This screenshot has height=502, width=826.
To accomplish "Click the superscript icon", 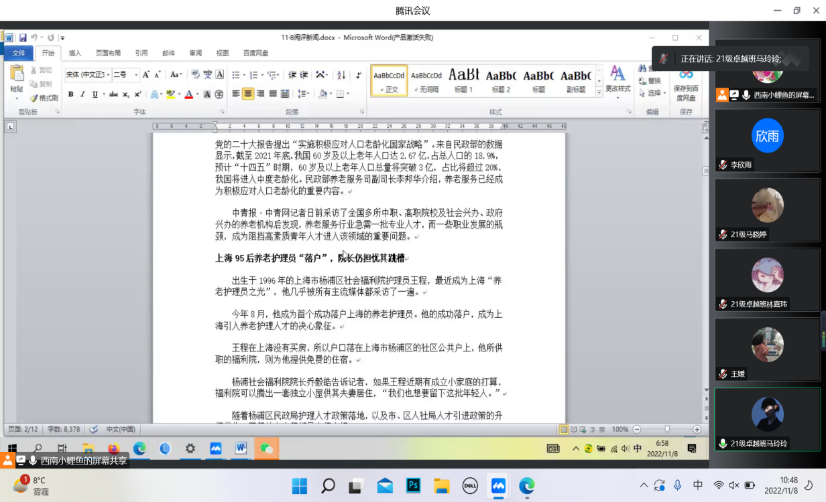I will click(137, 94).
